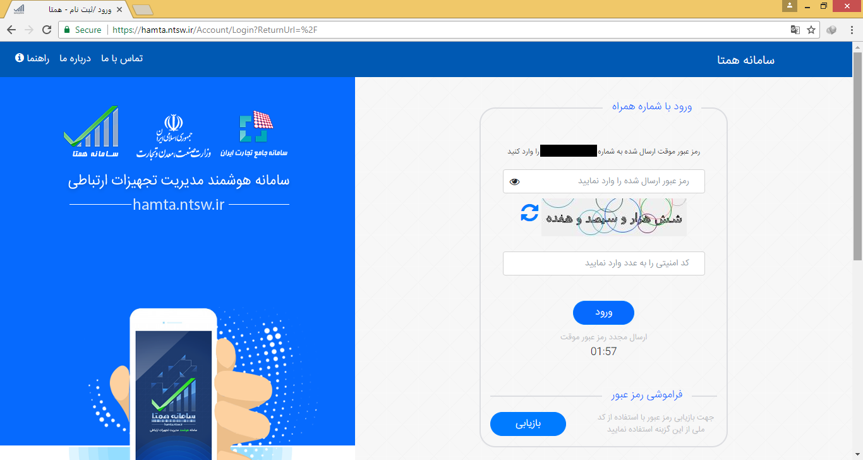
Task: Open the درباره ما menu item
Action: tap(75, 58)
